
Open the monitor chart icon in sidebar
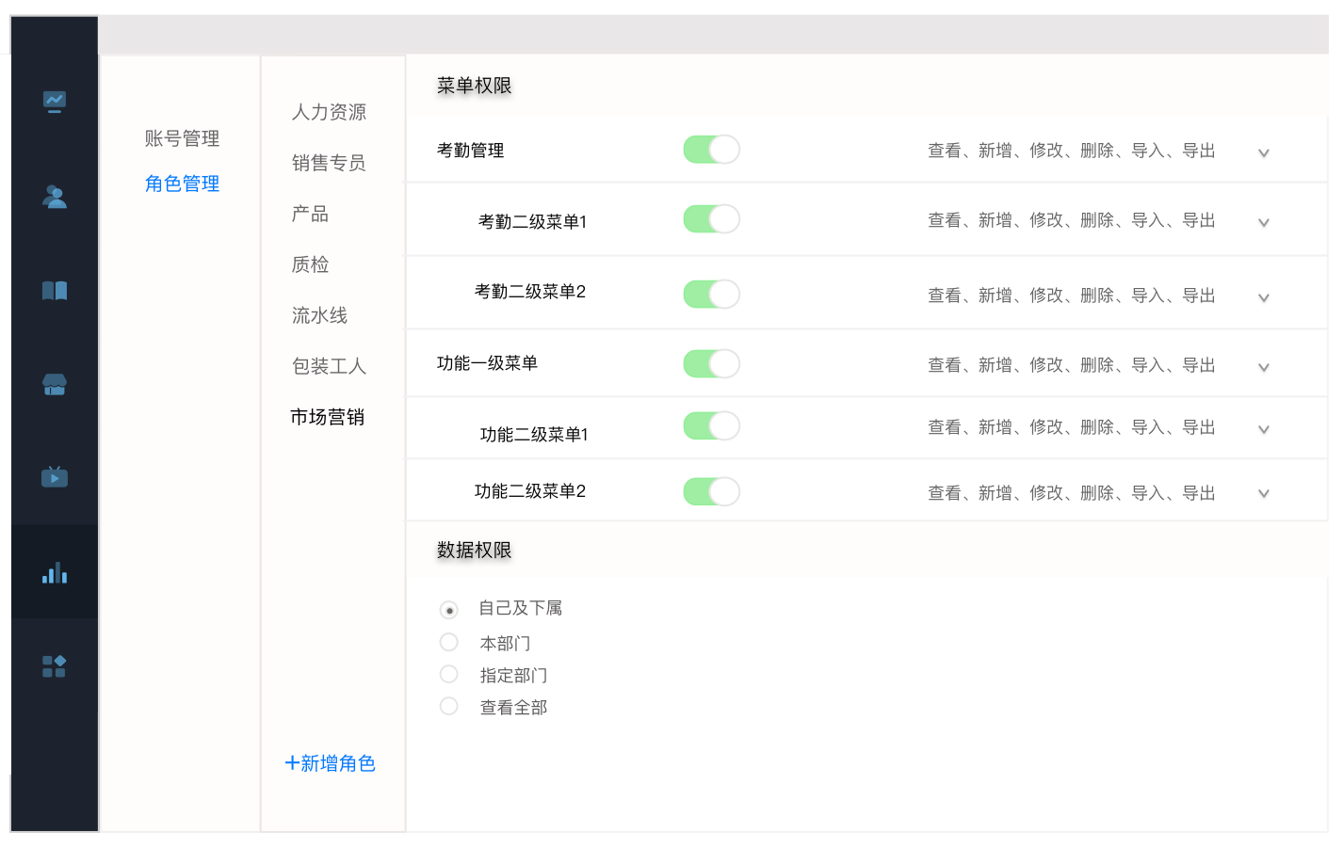point(55,102)
